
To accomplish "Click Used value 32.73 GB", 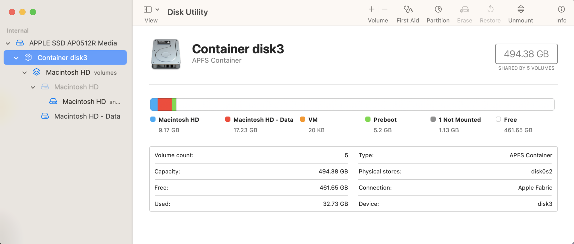I will tap(336, 204).
